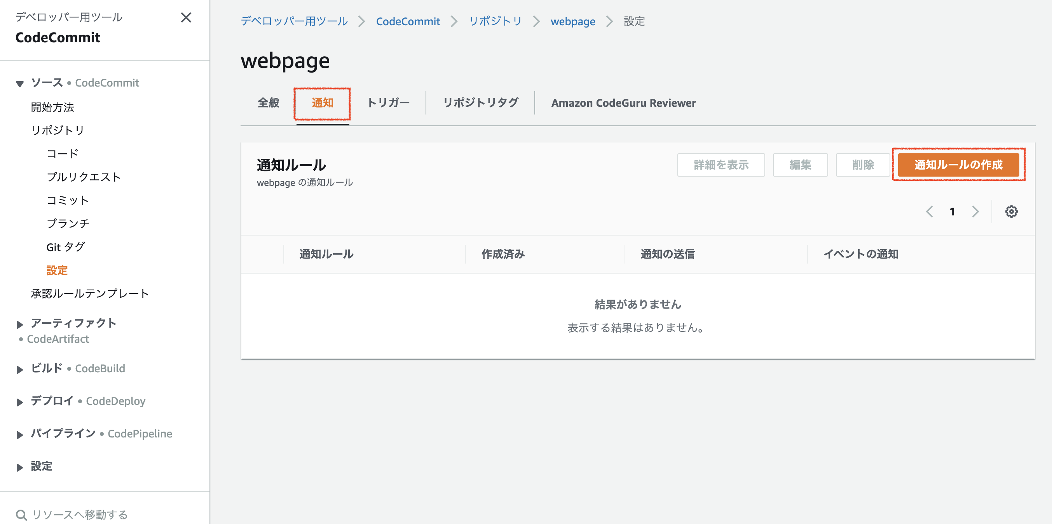Open デベロッパー用ツール breadcrumb link
The height and width of the screenshot is (524, 1052).
(x=294, y=21)
